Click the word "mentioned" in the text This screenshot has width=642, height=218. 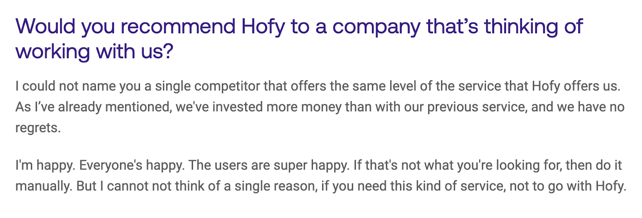pos(138,107)
